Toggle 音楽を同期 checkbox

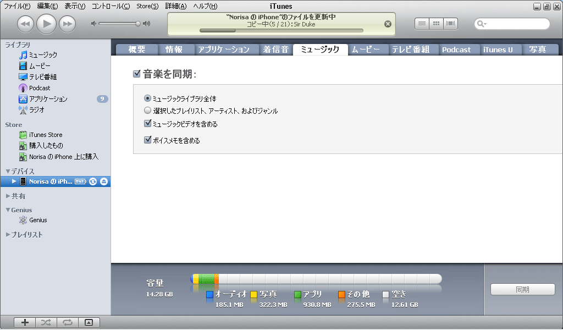(136, 74)
